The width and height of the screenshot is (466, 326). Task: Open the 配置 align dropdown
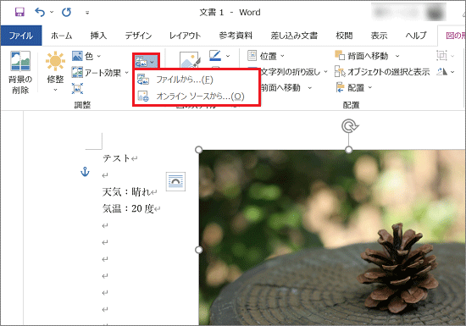(354, 88)
